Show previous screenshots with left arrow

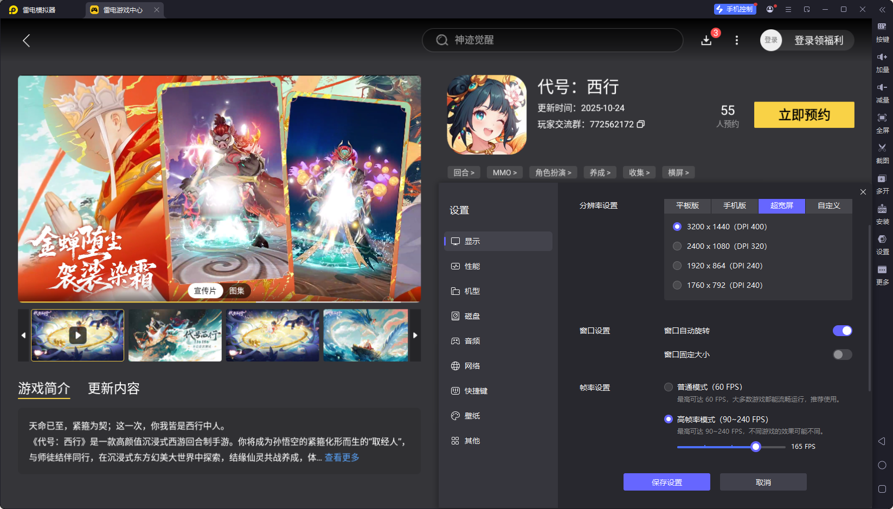click(x=23, y=335)
